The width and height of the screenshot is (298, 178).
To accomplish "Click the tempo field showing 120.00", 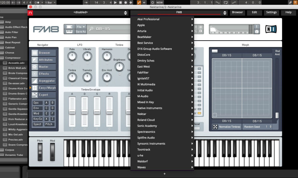I will (x=5, y=2).
